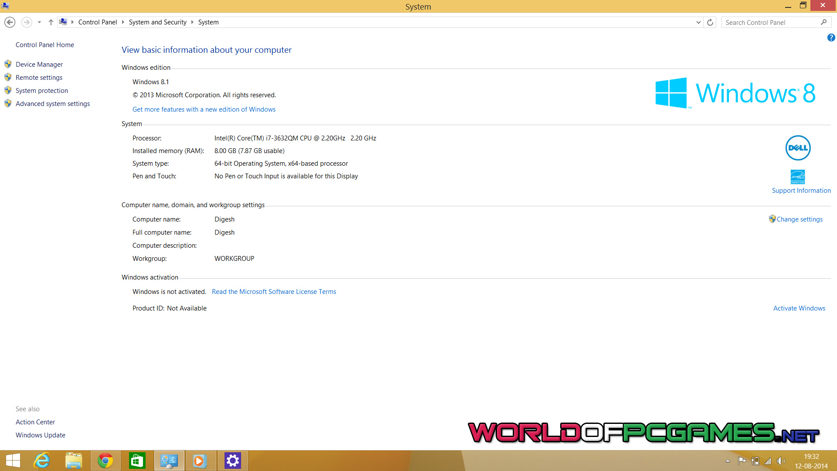The height and width of the screenshot is (471, 837).
Task: Click the system icon in the title bar
Action: 5,6
